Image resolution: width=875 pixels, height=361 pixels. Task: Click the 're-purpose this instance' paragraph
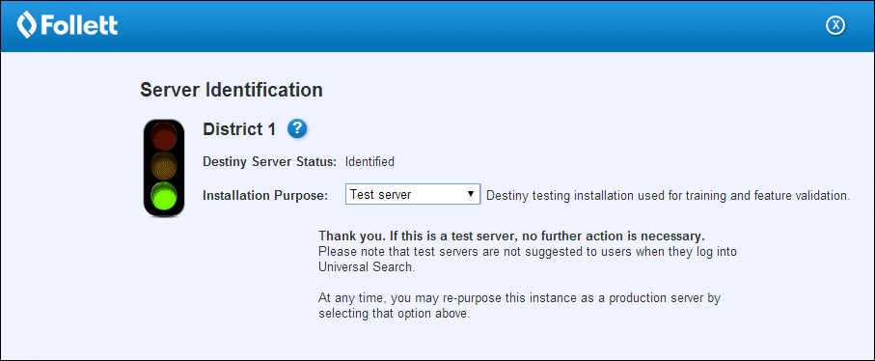click(x=520, y=306)
